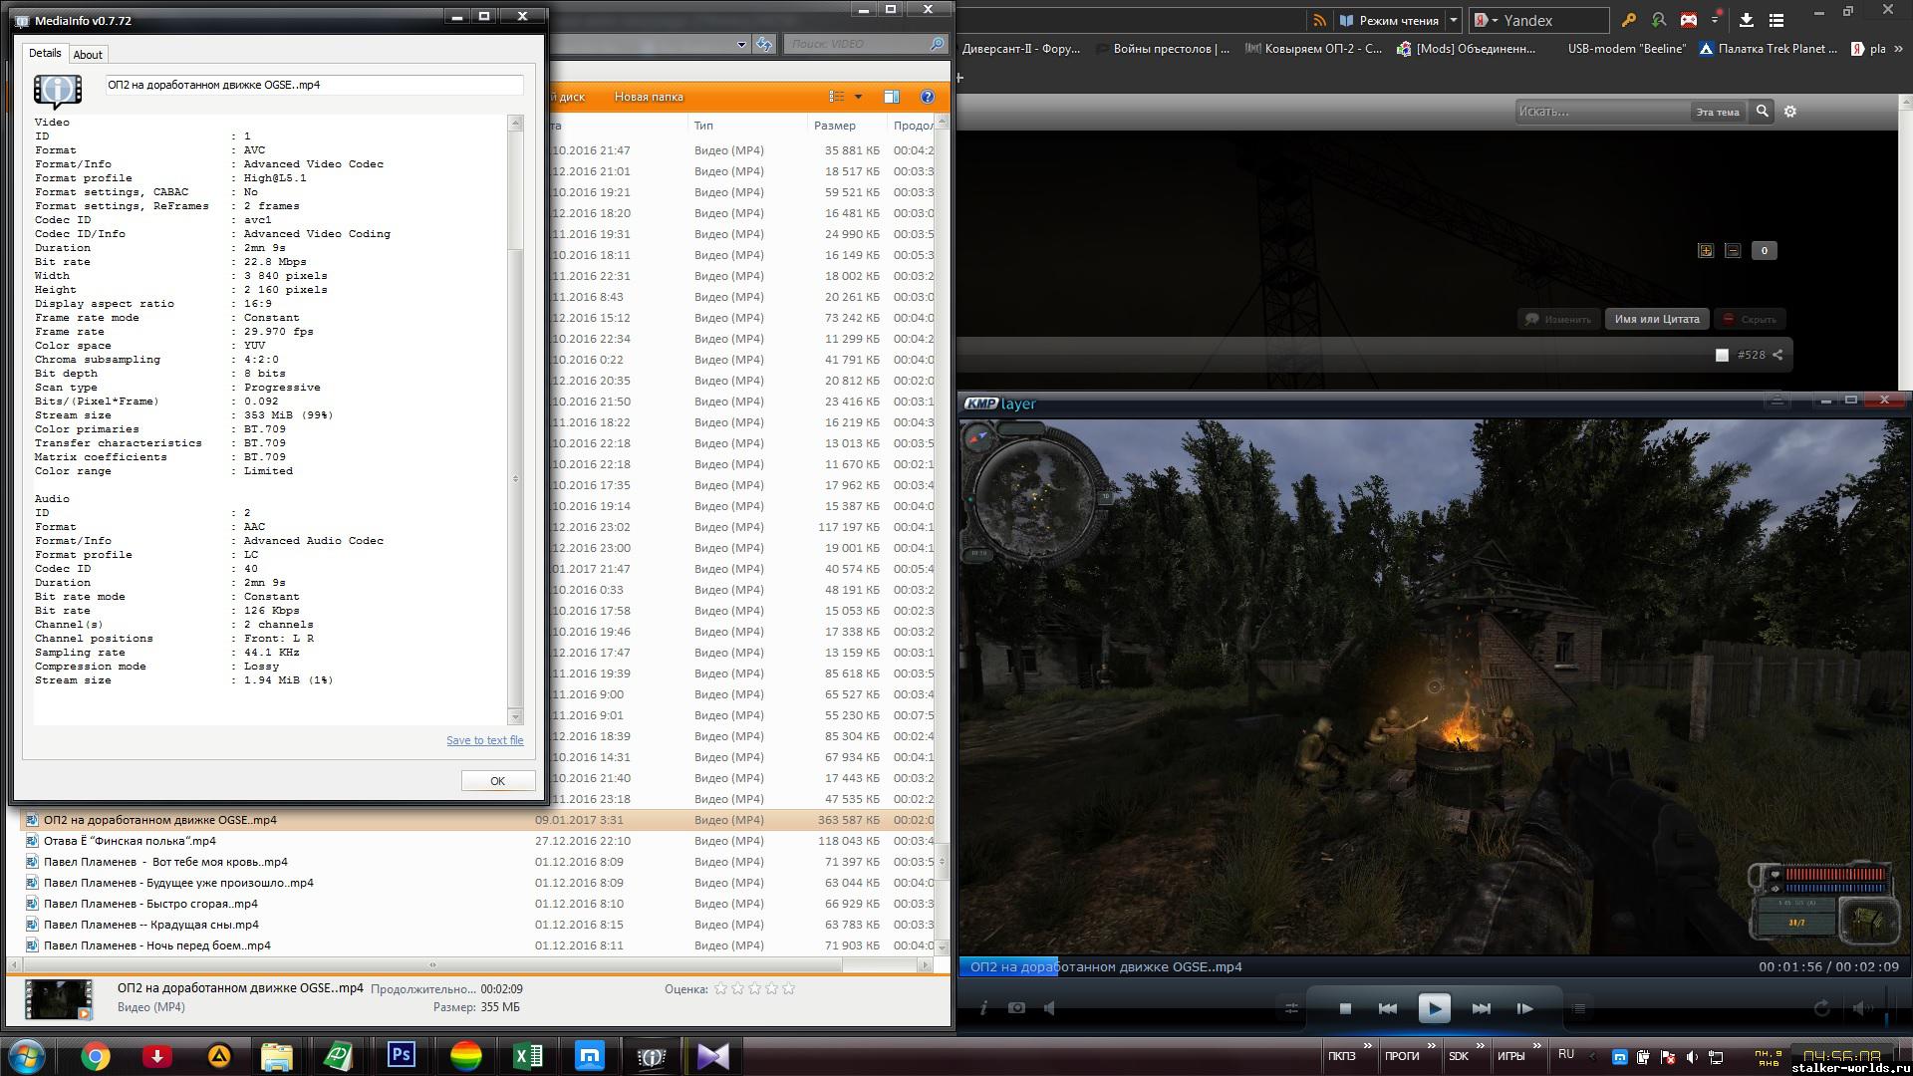Open forum search settings gear
This screenshot has width=1913, height=1076.
[x=1790, y=112]
